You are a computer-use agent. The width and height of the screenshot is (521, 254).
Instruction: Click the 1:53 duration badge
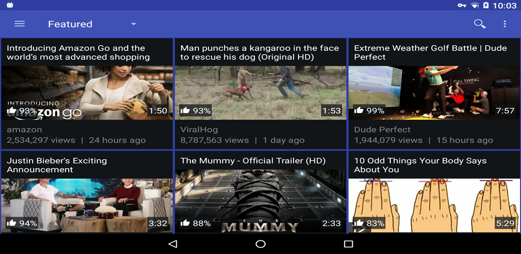click(x=332, y=110)
